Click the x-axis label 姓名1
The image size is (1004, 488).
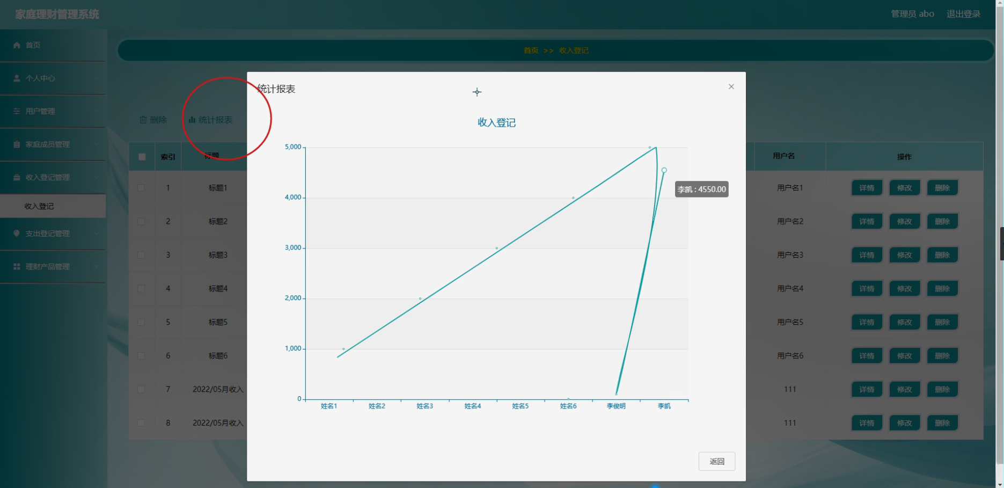pos(329,406)
